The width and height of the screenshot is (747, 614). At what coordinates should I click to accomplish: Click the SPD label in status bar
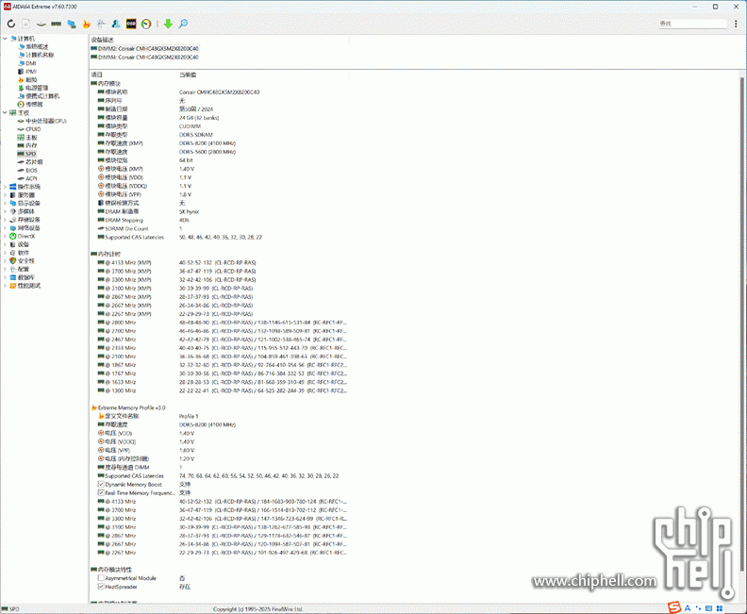tap(14, 609)
